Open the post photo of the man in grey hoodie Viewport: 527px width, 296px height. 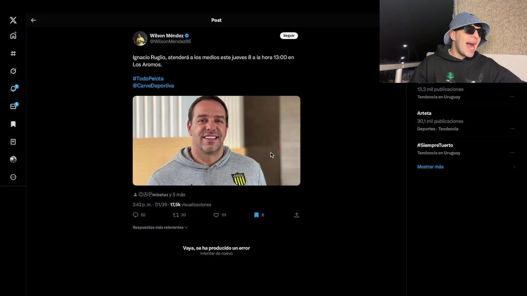click(217, 141)
